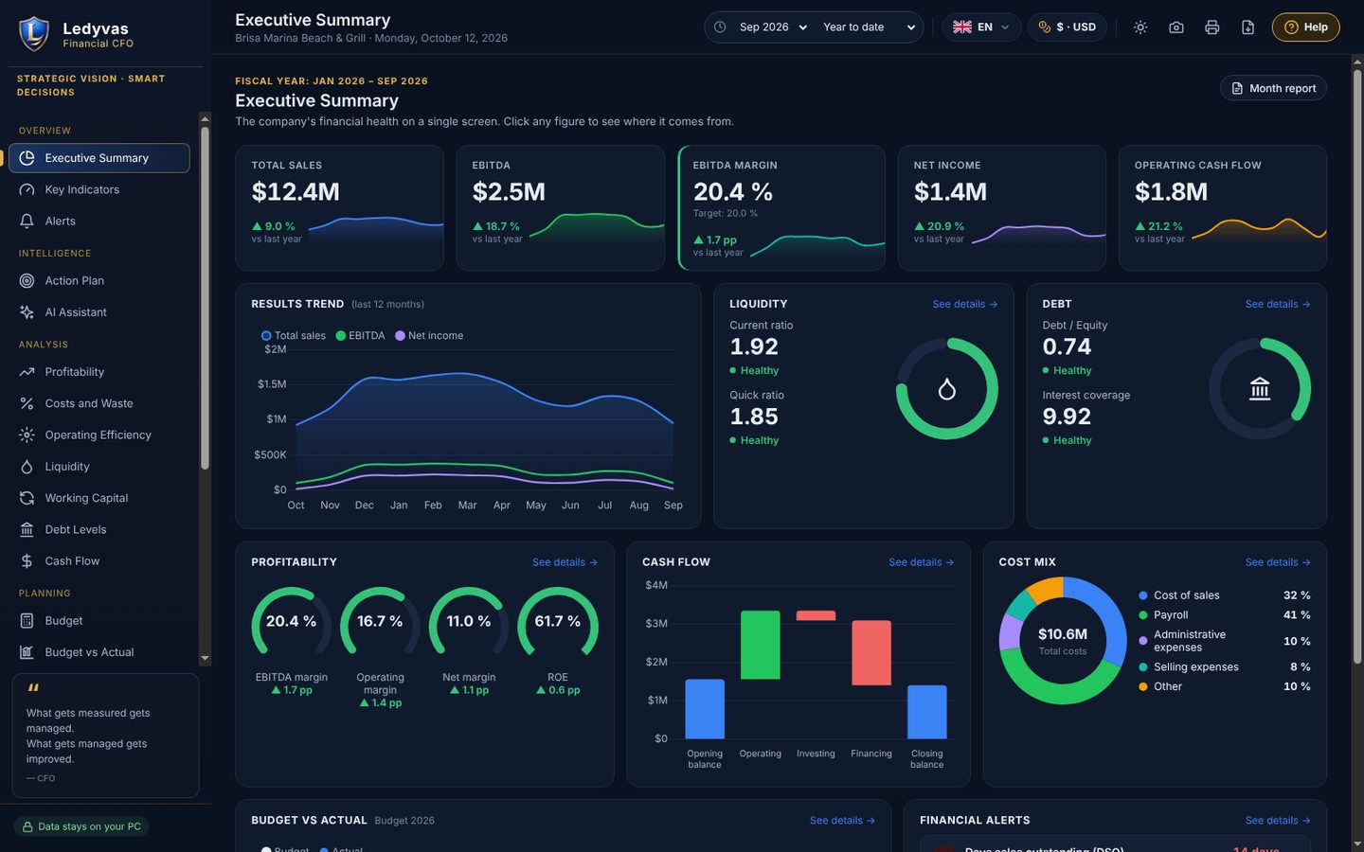The height and width of the screenshot is (852, 1364).
Task: Click the Debt Levels bank icon
Action: click(x=27, y=529)
